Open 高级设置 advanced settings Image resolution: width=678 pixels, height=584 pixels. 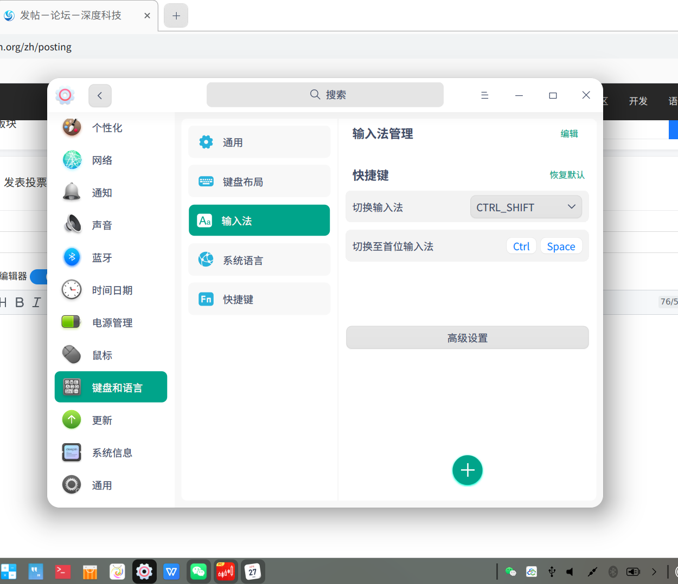tap(468, 338)
